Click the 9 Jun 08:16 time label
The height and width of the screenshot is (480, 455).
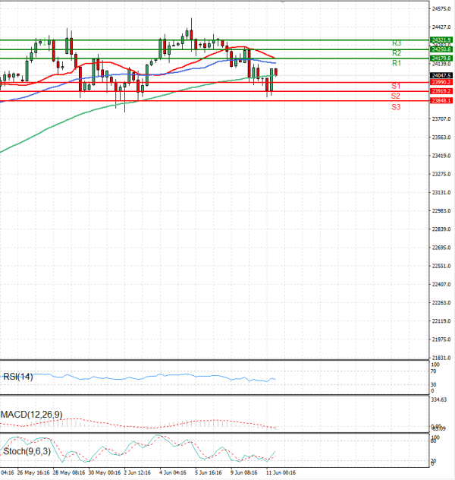click(x=244, y=473)
